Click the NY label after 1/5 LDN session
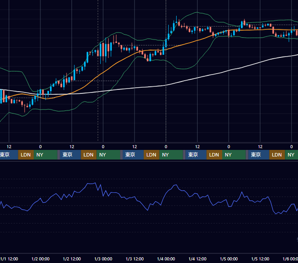 [x=291, y=155]
